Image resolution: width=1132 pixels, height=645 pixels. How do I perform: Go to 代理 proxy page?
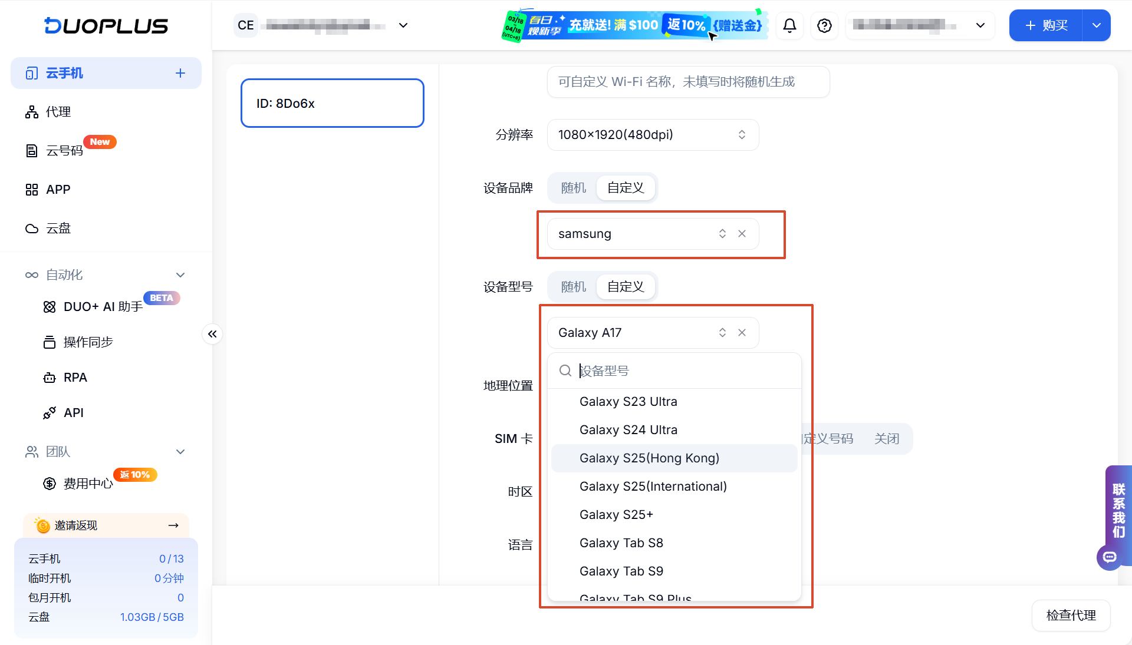click(x=58, y=112)
